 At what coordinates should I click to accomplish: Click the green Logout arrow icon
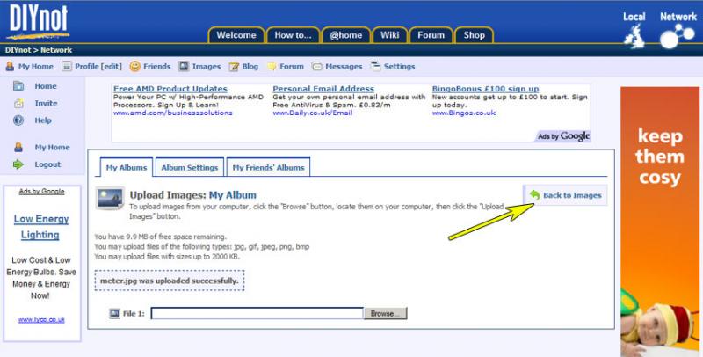[x=18, y=164]
